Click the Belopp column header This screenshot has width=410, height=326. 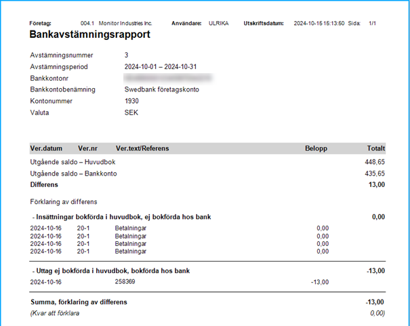point(316,148)
